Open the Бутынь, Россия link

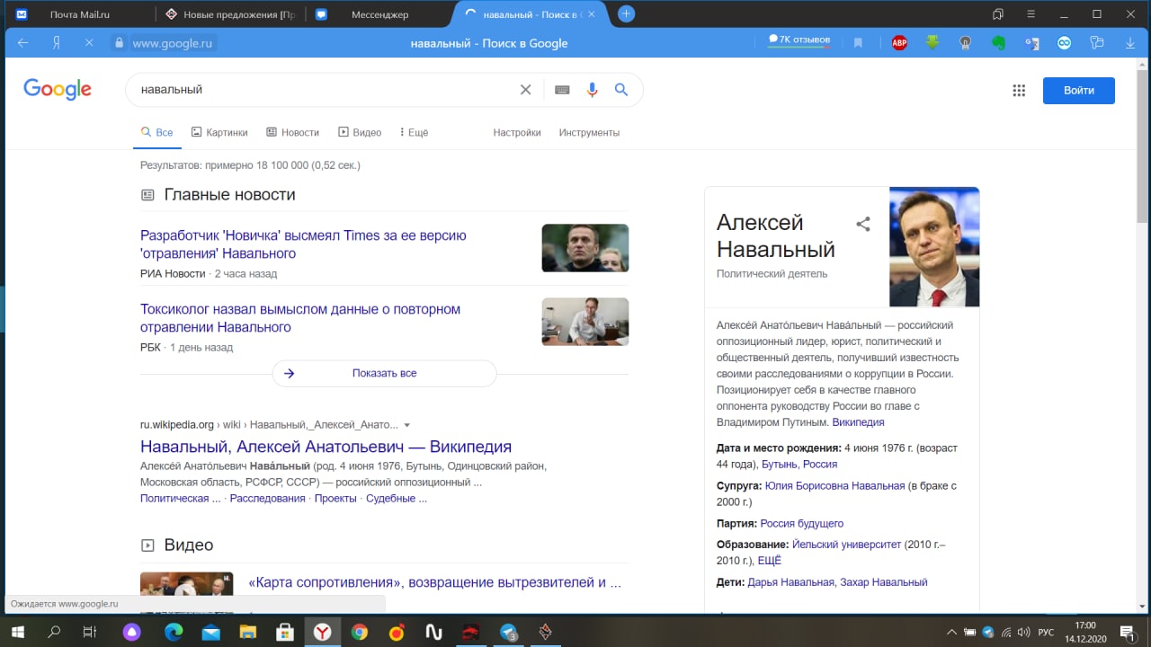pyautogui.click(x=799, y=465)
